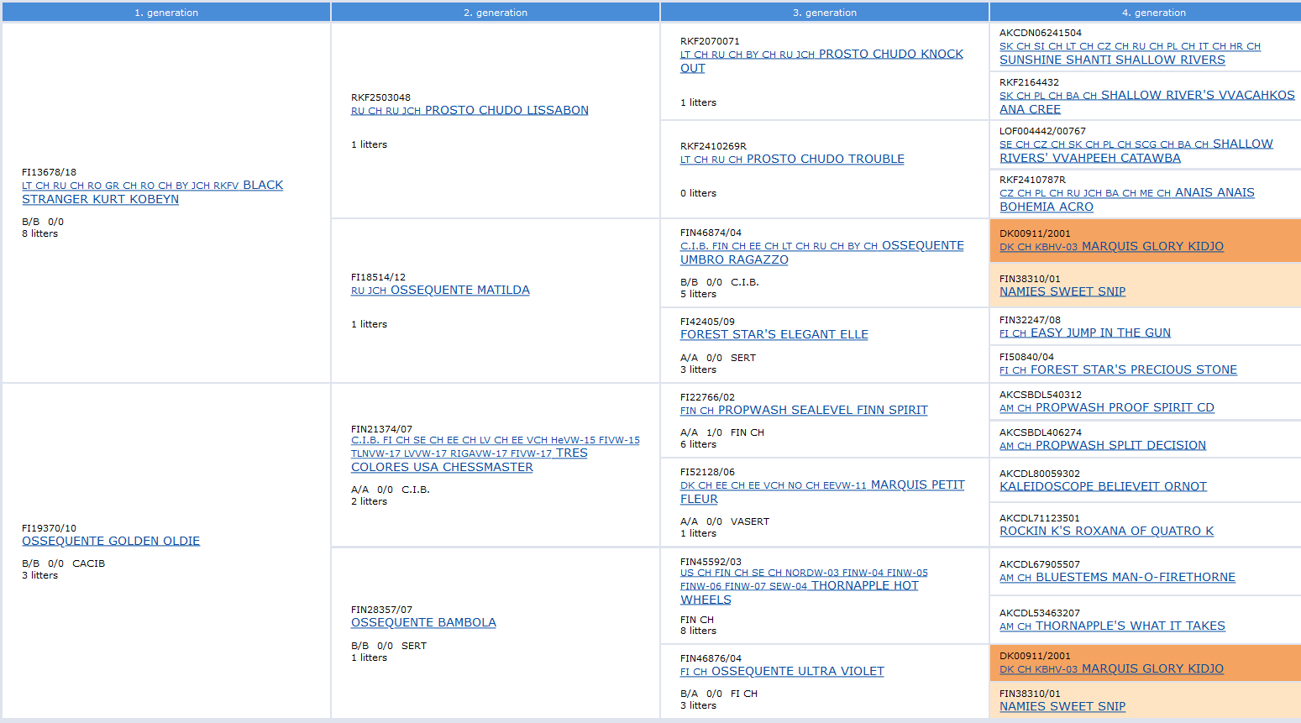Viewport: 1301px width, 723px height.
Task: Select Marquis Petit Fleur link
Action: point(917,485)
